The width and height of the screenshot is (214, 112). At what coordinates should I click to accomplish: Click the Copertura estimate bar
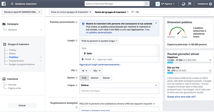tap(189, 62)
